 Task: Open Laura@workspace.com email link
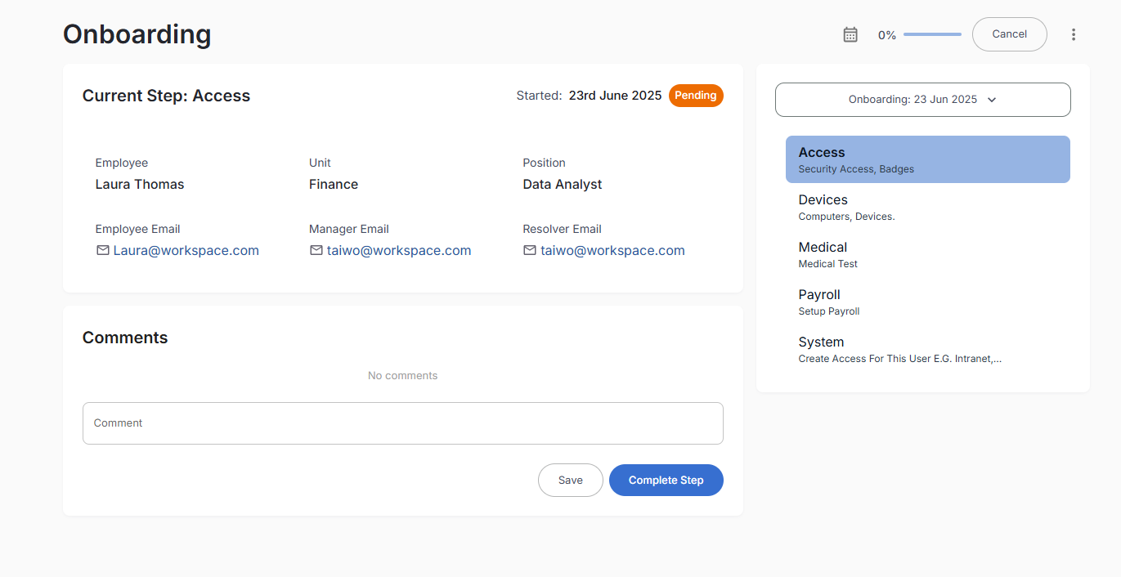pos(186,250)
